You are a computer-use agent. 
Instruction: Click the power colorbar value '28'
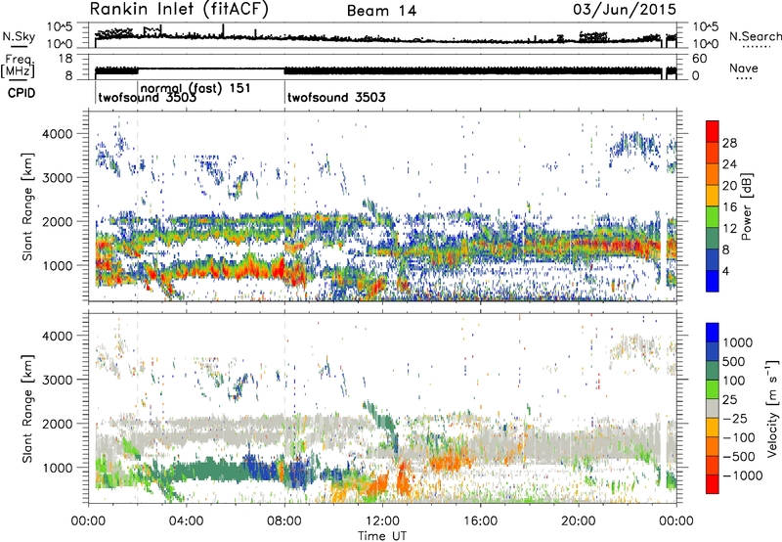pyautogui.click(x=729, y=143)
